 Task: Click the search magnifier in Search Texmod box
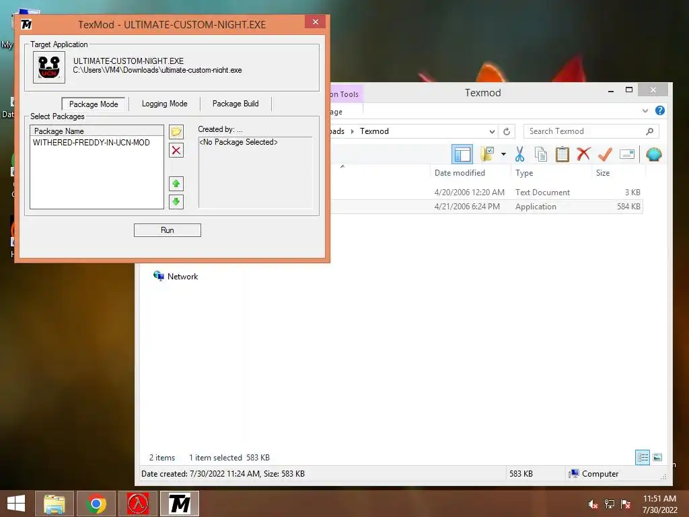(x=650, y=131)
